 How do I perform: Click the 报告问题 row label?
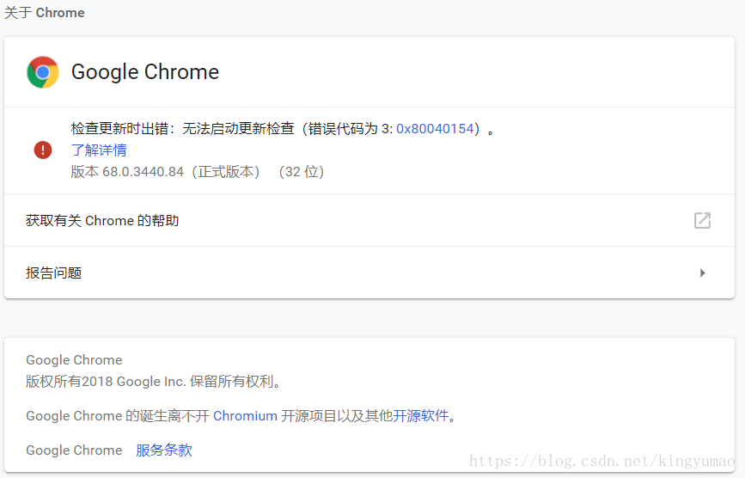(x=53, y=273)
